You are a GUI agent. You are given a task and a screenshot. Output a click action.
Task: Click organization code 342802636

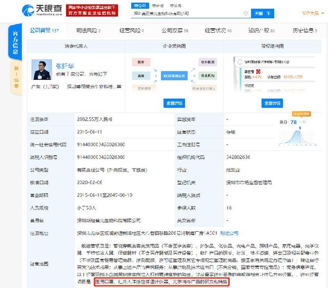[238, 157]
